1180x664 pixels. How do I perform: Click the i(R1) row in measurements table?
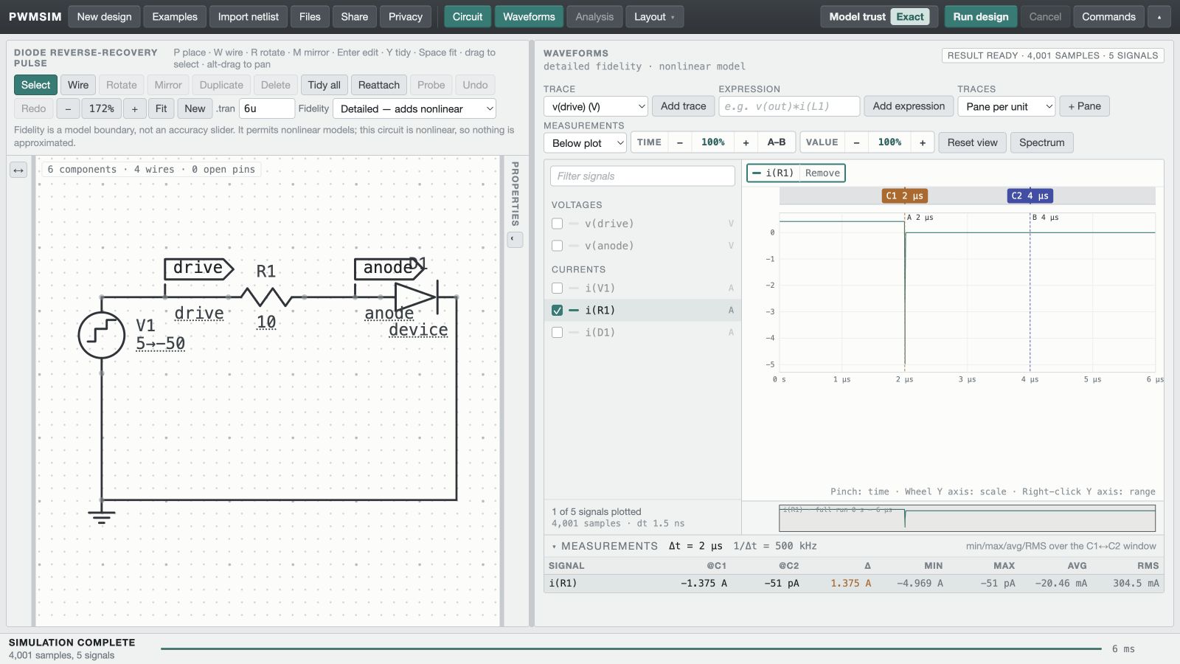[854, 584]
